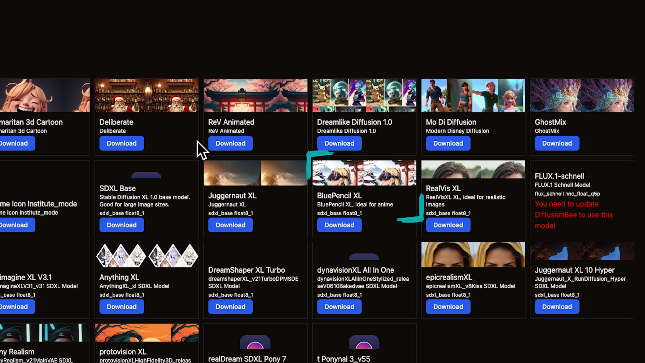Open Dreamlike Diffusion preview thumbnail

click(x=364, y=95)
